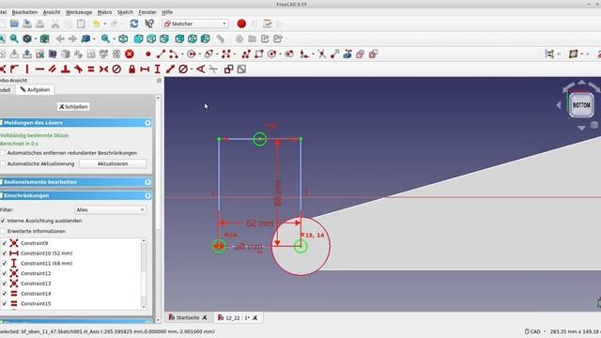Apply the Vertical distance constraint tool
This screenshot has height=338, width=601.
pos(157,69)
